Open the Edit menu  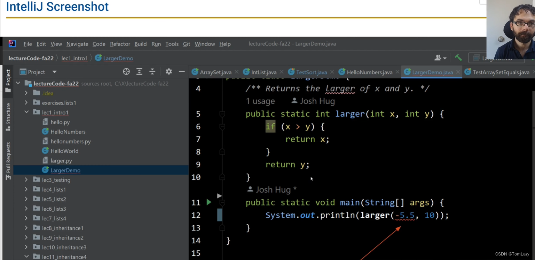coord(41,44)
